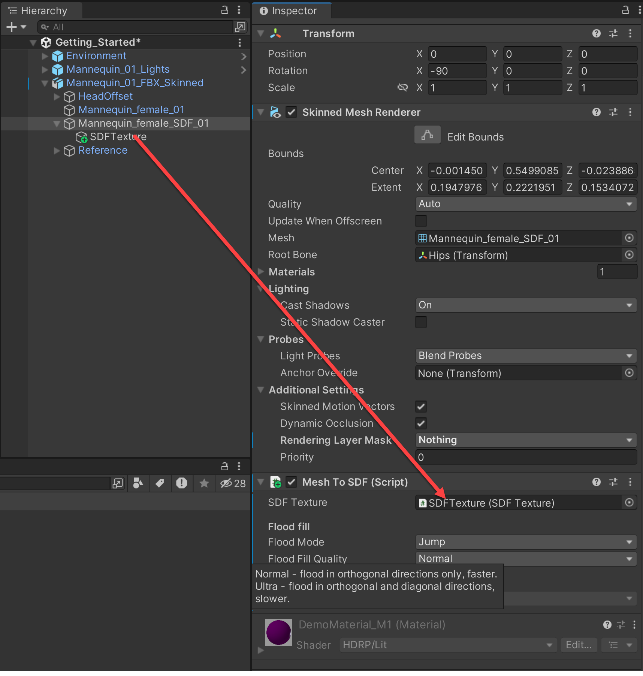Disable the Skinned Mesh Renderer component checkbox
The image size is (643, 676).
291,112
